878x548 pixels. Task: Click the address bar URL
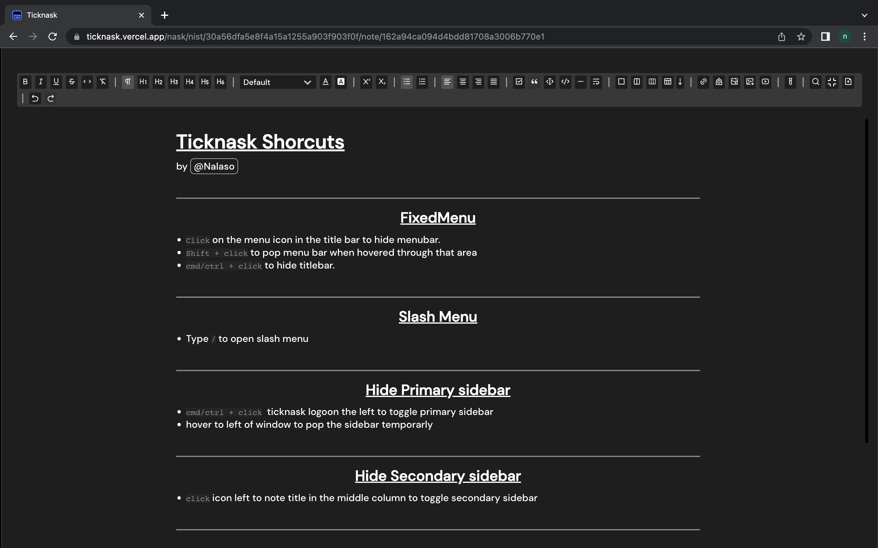click(315, 37)
